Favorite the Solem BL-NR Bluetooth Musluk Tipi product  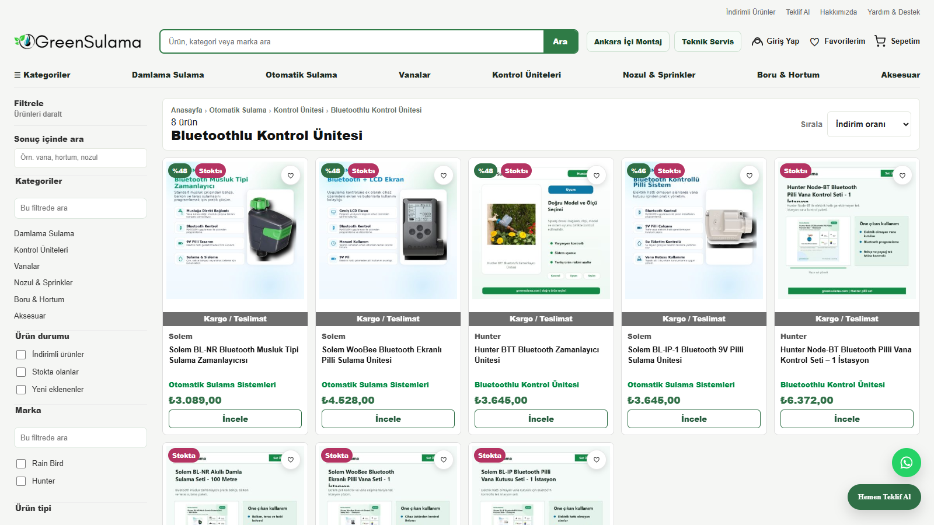(291, 175)
